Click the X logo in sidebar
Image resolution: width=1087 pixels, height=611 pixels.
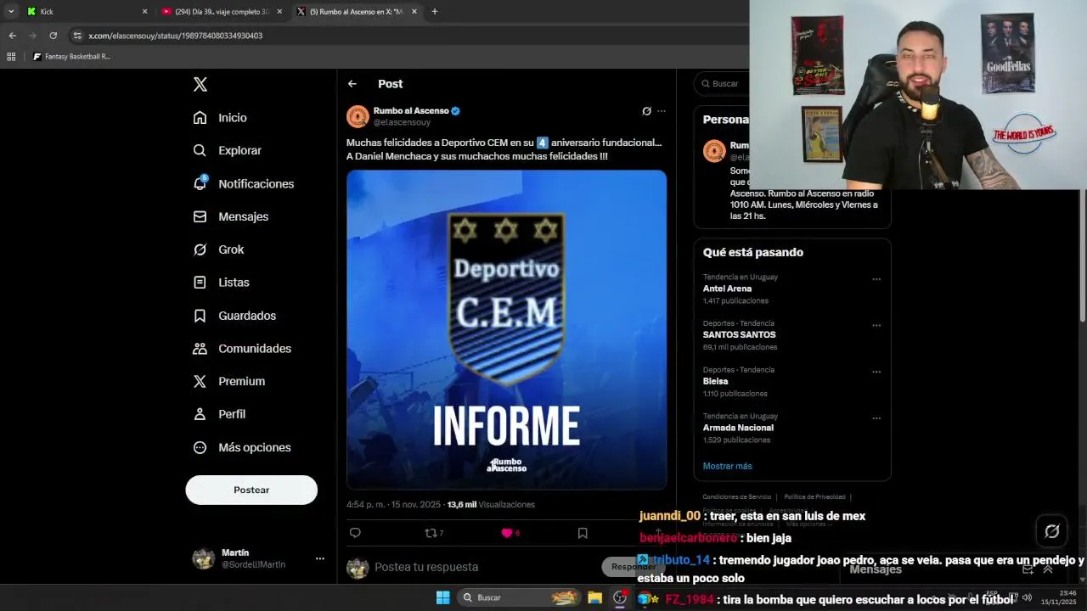pyautogui.click(x=200, y=84)
